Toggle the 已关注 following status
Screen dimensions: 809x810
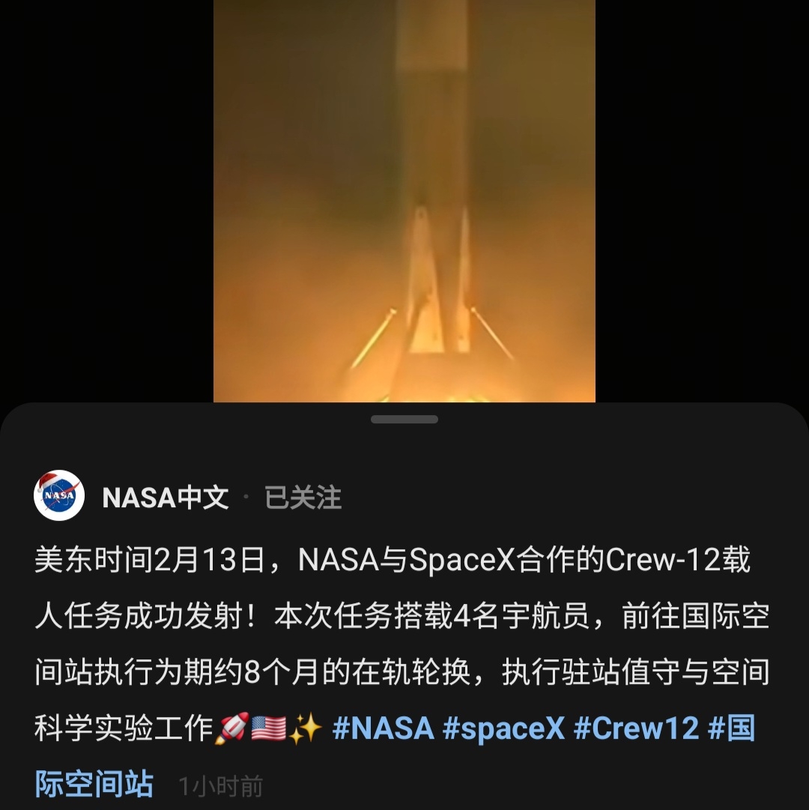tap(303, 498)
